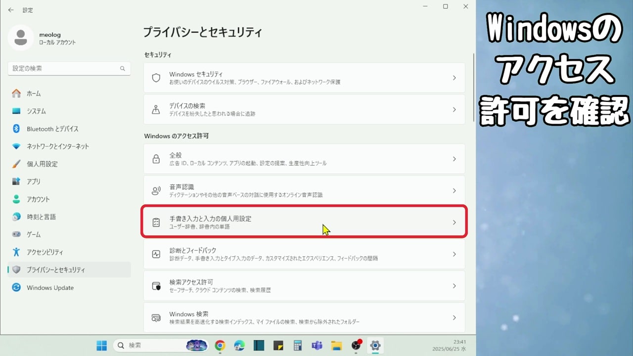Open Microsoft Teams from the taskbar

coord(317,346)
